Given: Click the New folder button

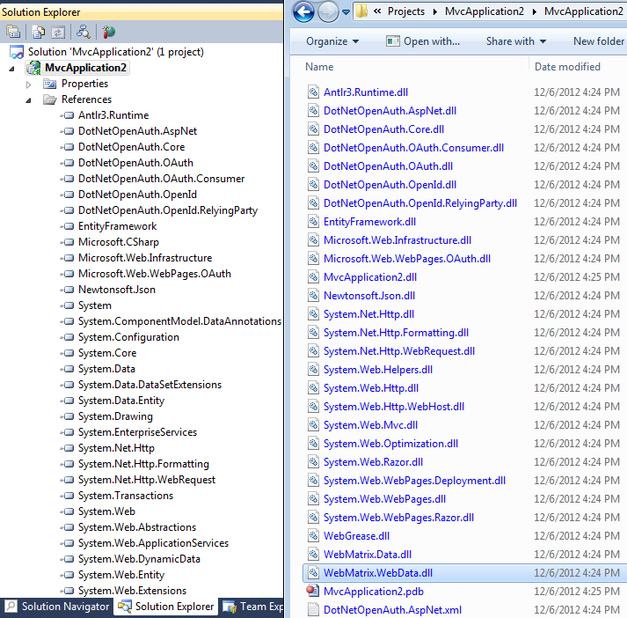Looking at the screenshot, I should click(598, 41).
